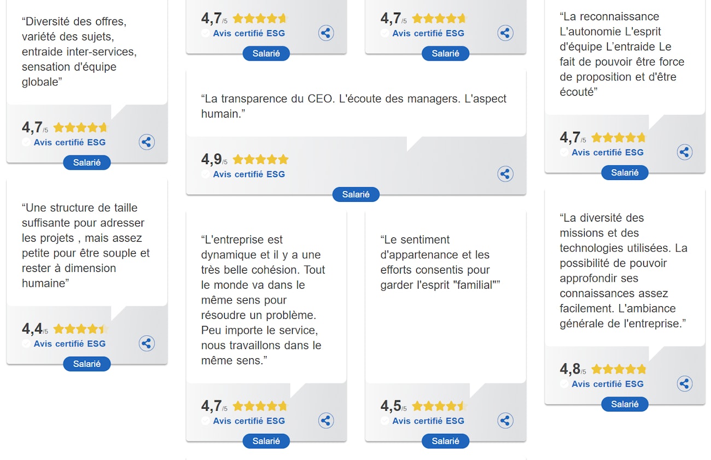This screenshot has width=711, height=460.
Task: Click "Salarié" badge below "Le sentiment d'appartenance" review
Action: (x=445, y=441)
